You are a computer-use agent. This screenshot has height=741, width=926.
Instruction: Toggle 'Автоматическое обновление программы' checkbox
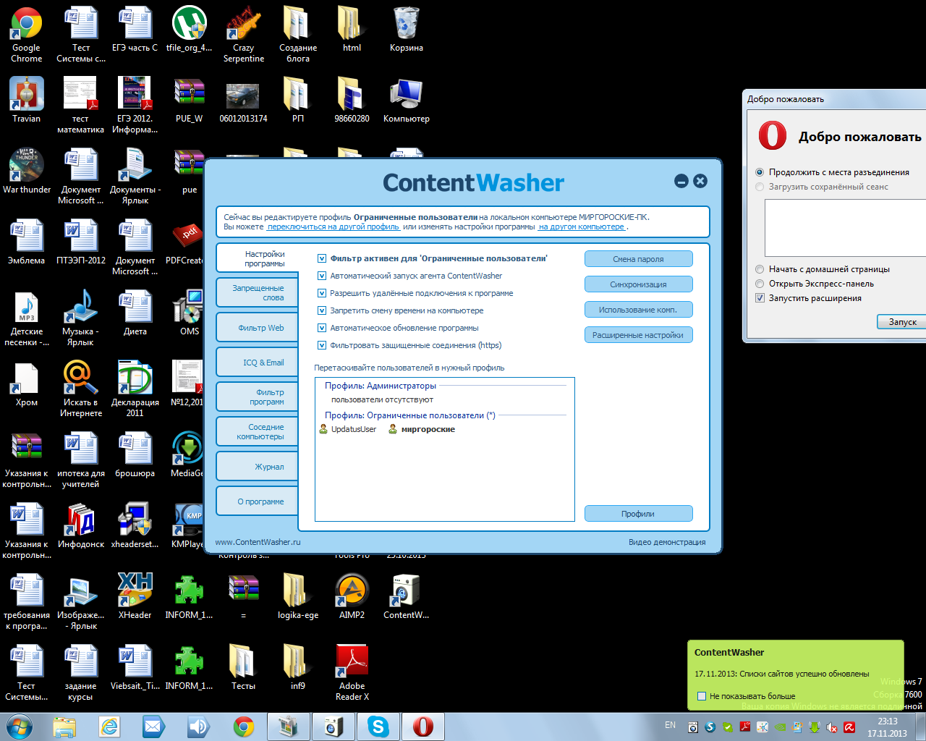click(322, 328)
